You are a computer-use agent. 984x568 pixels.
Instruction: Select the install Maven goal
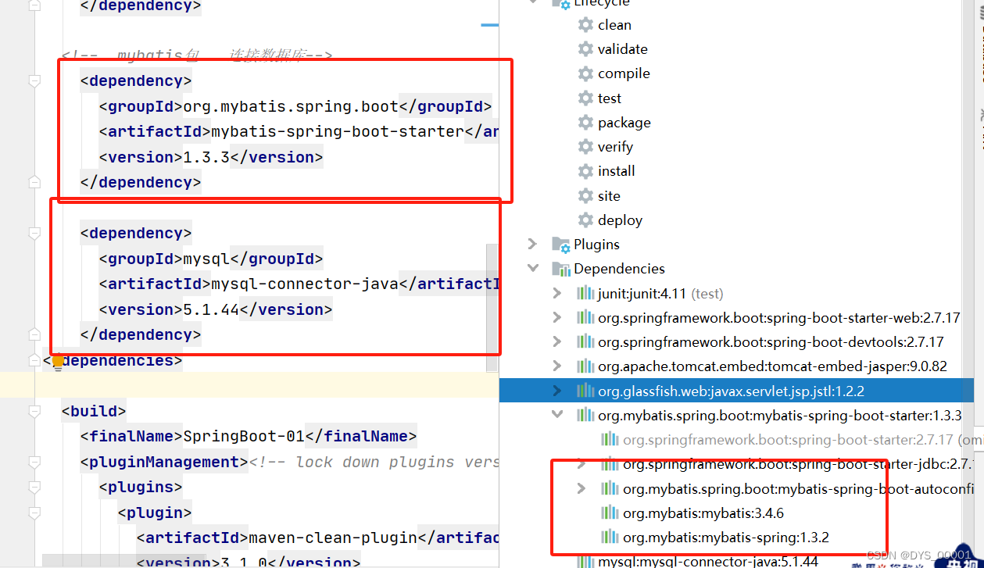coord(617,170)
